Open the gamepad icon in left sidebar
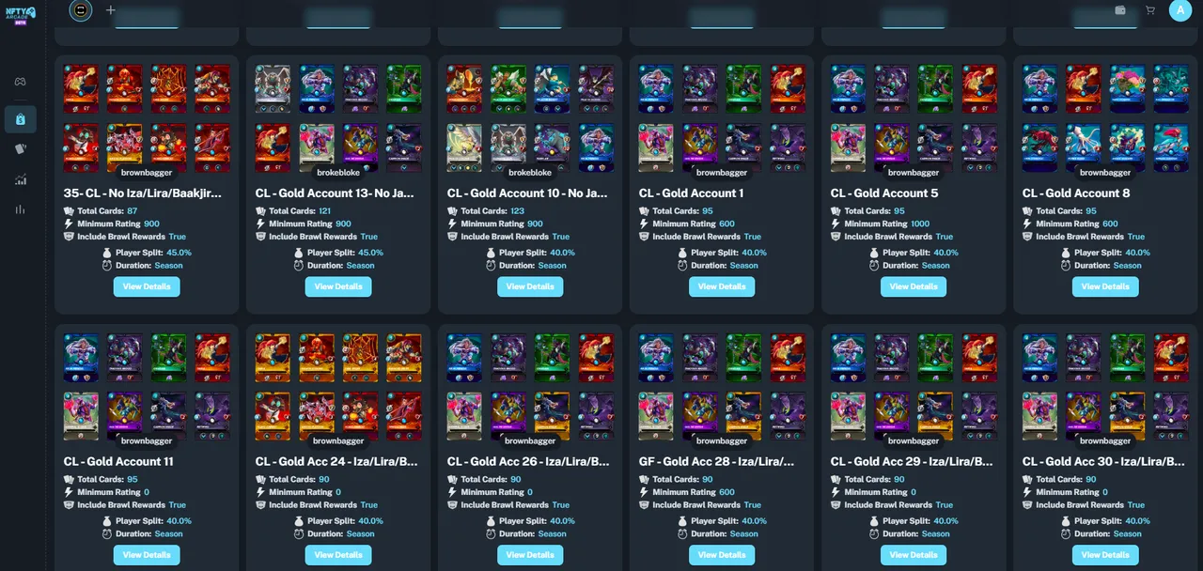The image size is (1203, 571). point(20,82)
